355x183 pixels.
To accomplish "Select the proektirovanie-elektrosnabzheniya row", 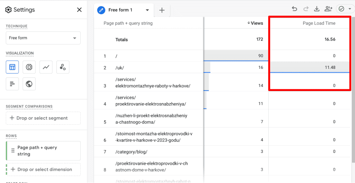I will [149, 100].
